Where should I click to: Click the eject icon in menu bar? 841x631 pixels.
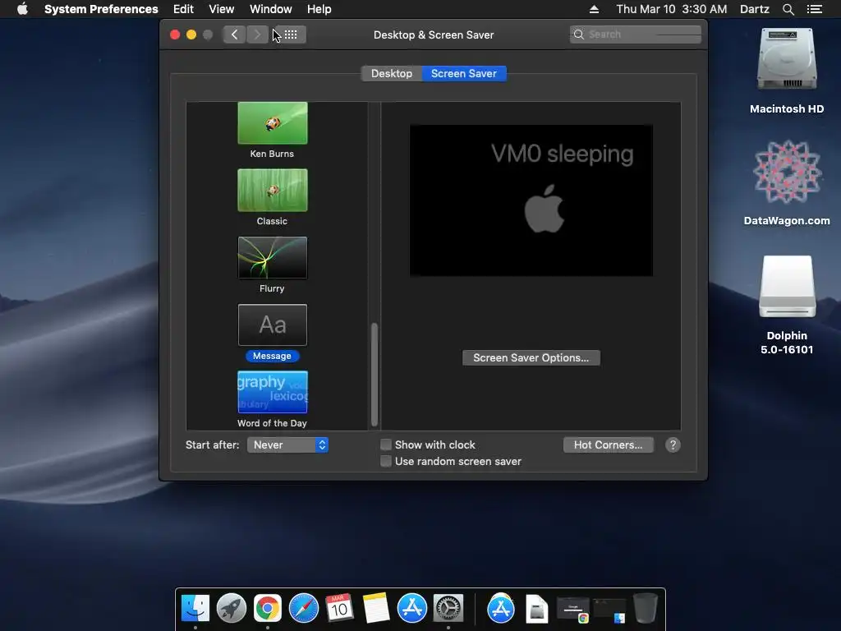(x=594, y=9)
